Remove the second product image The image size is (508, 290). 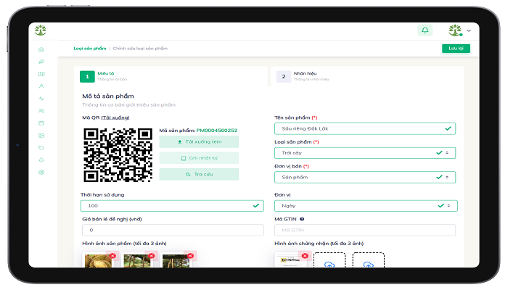pos(151,256)
